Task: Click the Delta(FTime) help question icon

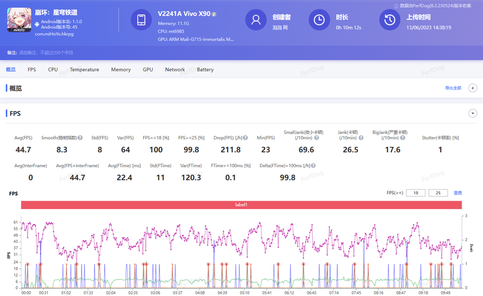Action: tap(313, 166)
